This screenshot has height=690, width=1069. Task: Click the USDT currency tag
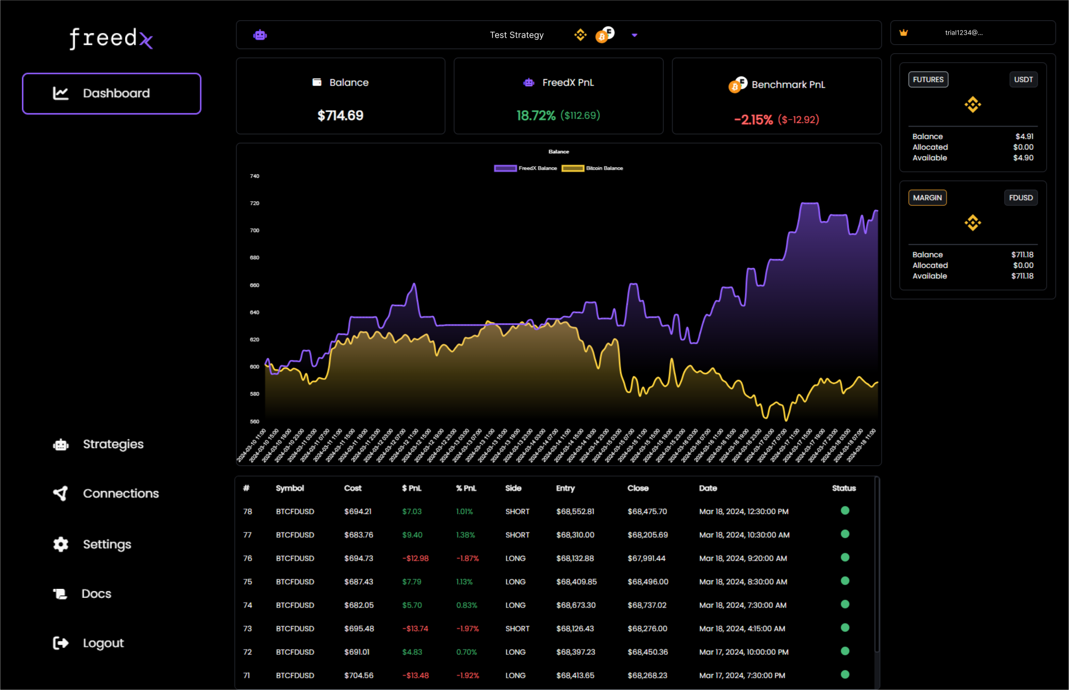tap(1023, 79)
